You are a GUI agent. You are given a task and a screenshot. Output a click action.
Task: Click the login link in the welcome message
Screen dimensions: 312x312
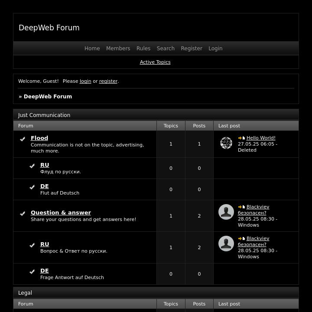coord(85,81)
